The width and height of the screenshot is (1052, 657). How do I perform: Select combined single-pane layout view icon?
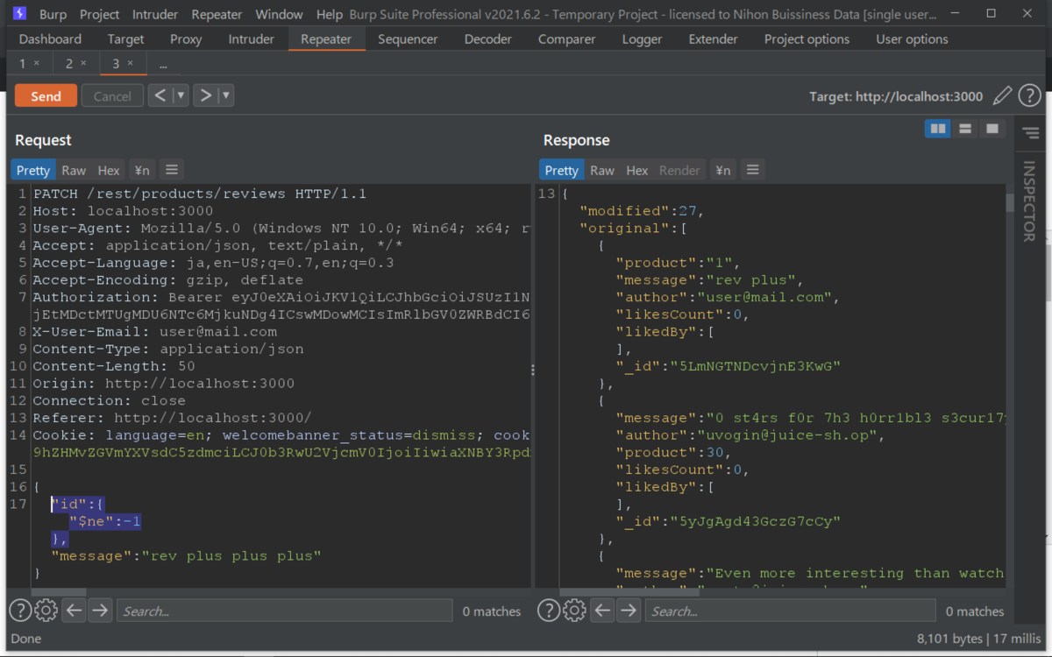[x=992, y=129]
